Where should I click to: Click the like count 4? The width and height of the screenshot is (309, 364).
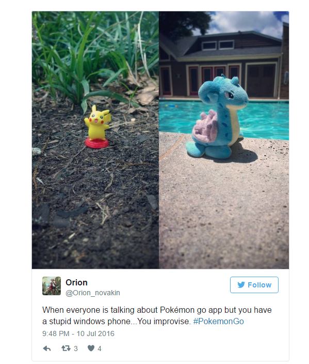[x=100, y=348]
